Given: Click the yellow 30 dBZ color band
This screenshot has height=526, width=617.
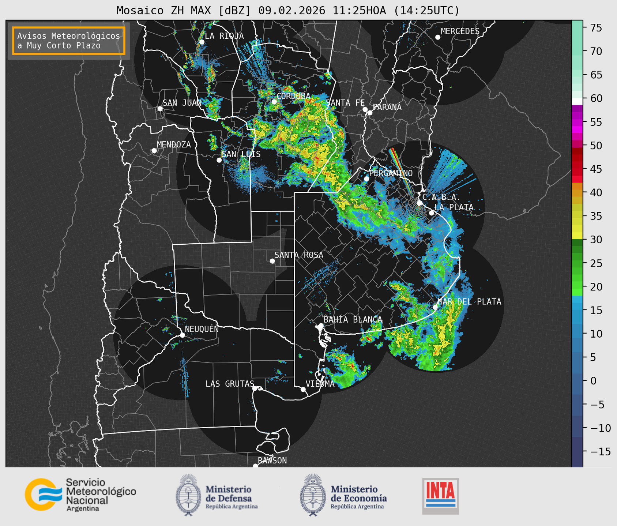Looking at the screenshot, I should click(x=577, y=236).
